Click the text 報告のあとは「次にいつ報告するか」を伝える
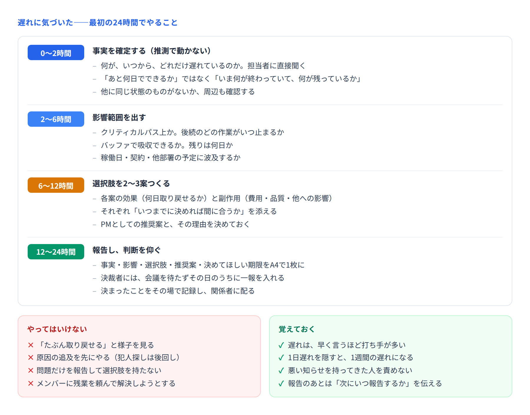The height and width of the screenshot is (415, 530). coord(365,383)
